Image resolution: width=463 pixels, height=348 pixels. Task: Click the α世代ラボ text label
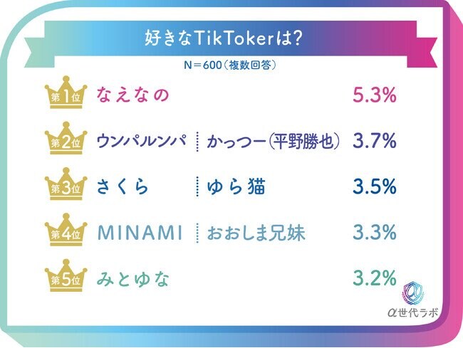click(x=414, y=315)
